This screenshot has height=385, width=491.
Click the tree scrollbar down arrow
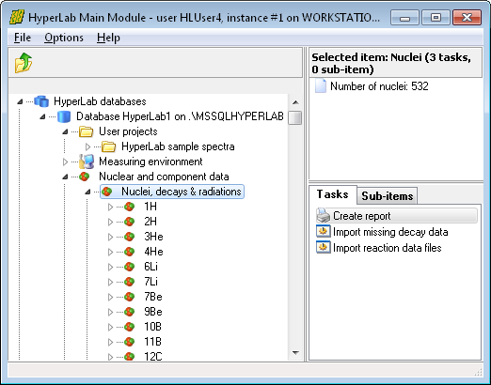tap(295, 353)
